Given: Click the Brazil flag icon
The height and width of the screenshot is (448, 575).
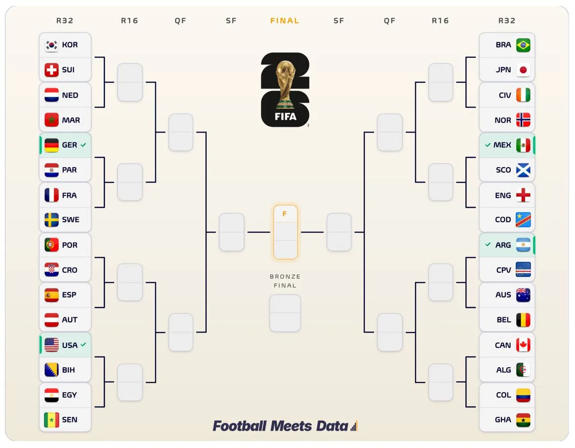Looking at the screenshot, I should point(523,45).
